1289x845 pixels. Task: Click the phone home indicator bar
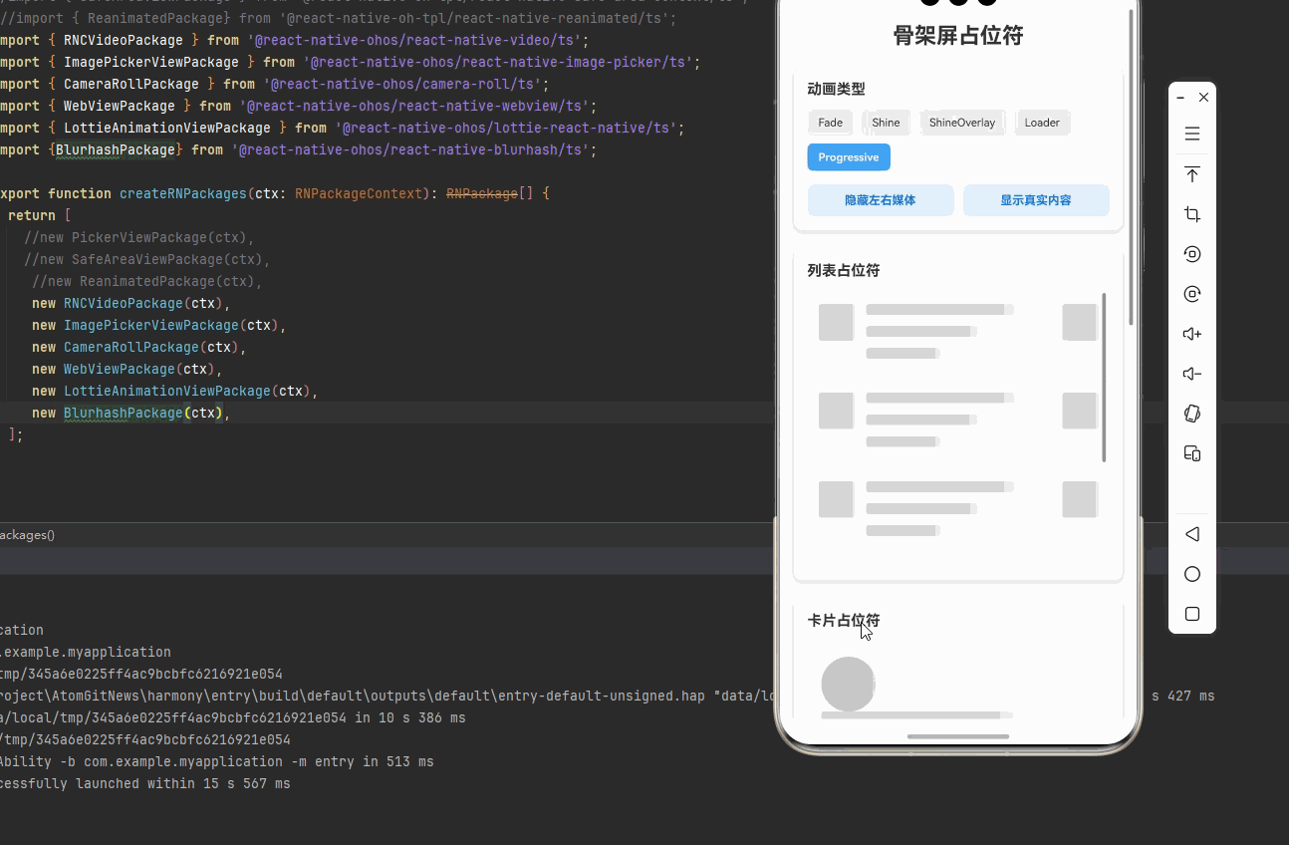point(958,736)
